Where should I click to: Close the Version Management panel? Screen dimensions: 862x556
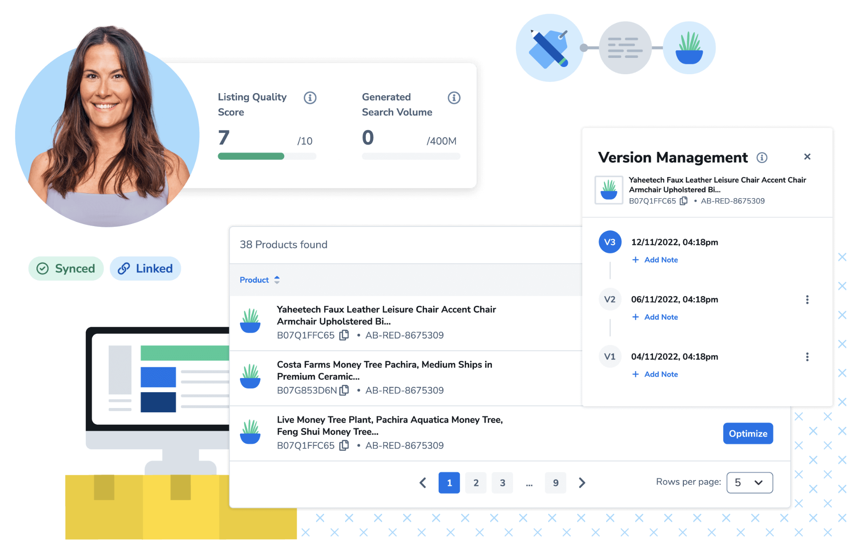click(x=807, y=157)
